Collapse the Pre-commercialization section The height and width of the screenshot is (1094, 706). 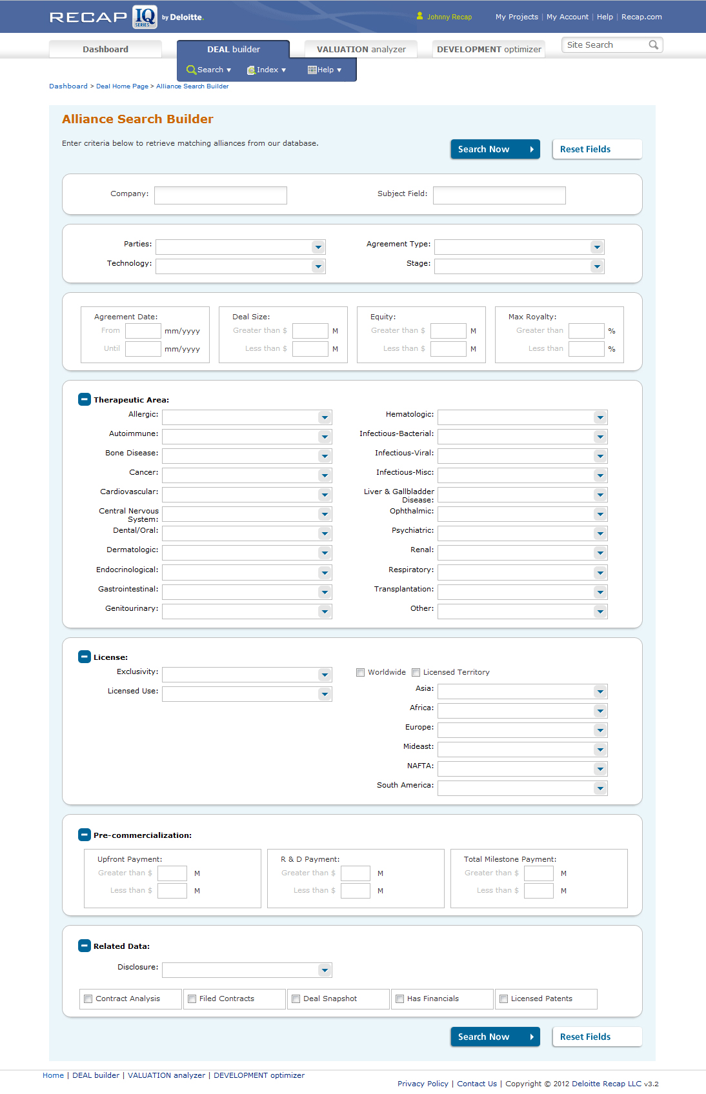point(85,835)
